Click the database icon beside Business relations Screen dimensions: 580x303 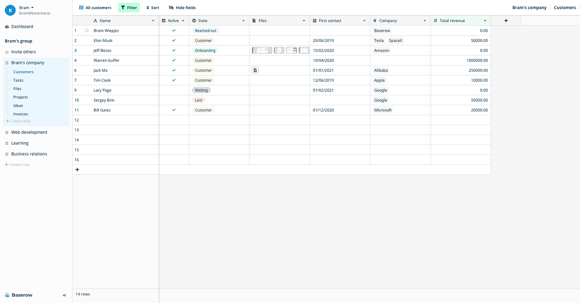tap(7, 154)
